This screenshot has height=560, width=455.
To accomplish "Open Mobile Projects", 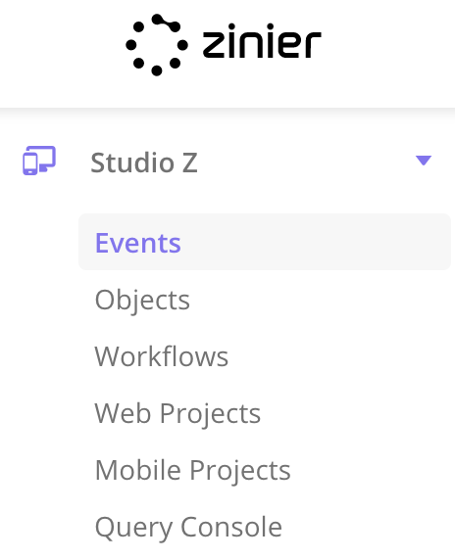I will coord(193,470).
